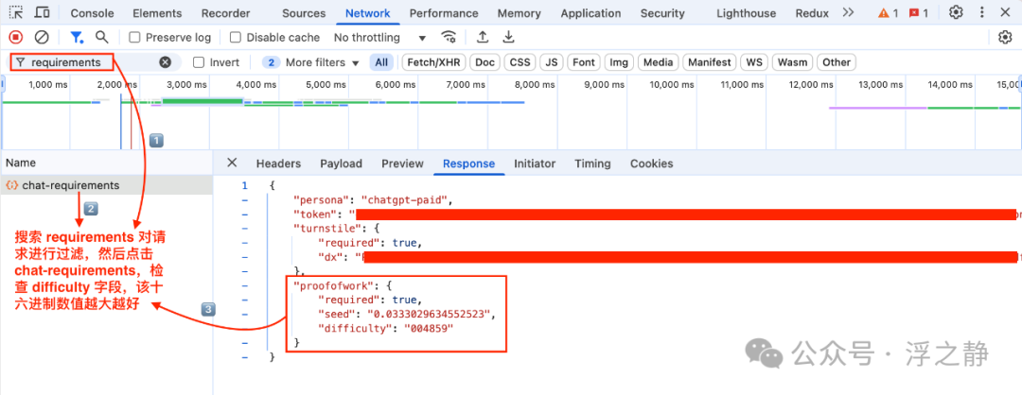The width and height of the screenshot is (1022, 395).
Task: Open network search magnifier icon
Action: pyautogui.click(x=101, y=37)
